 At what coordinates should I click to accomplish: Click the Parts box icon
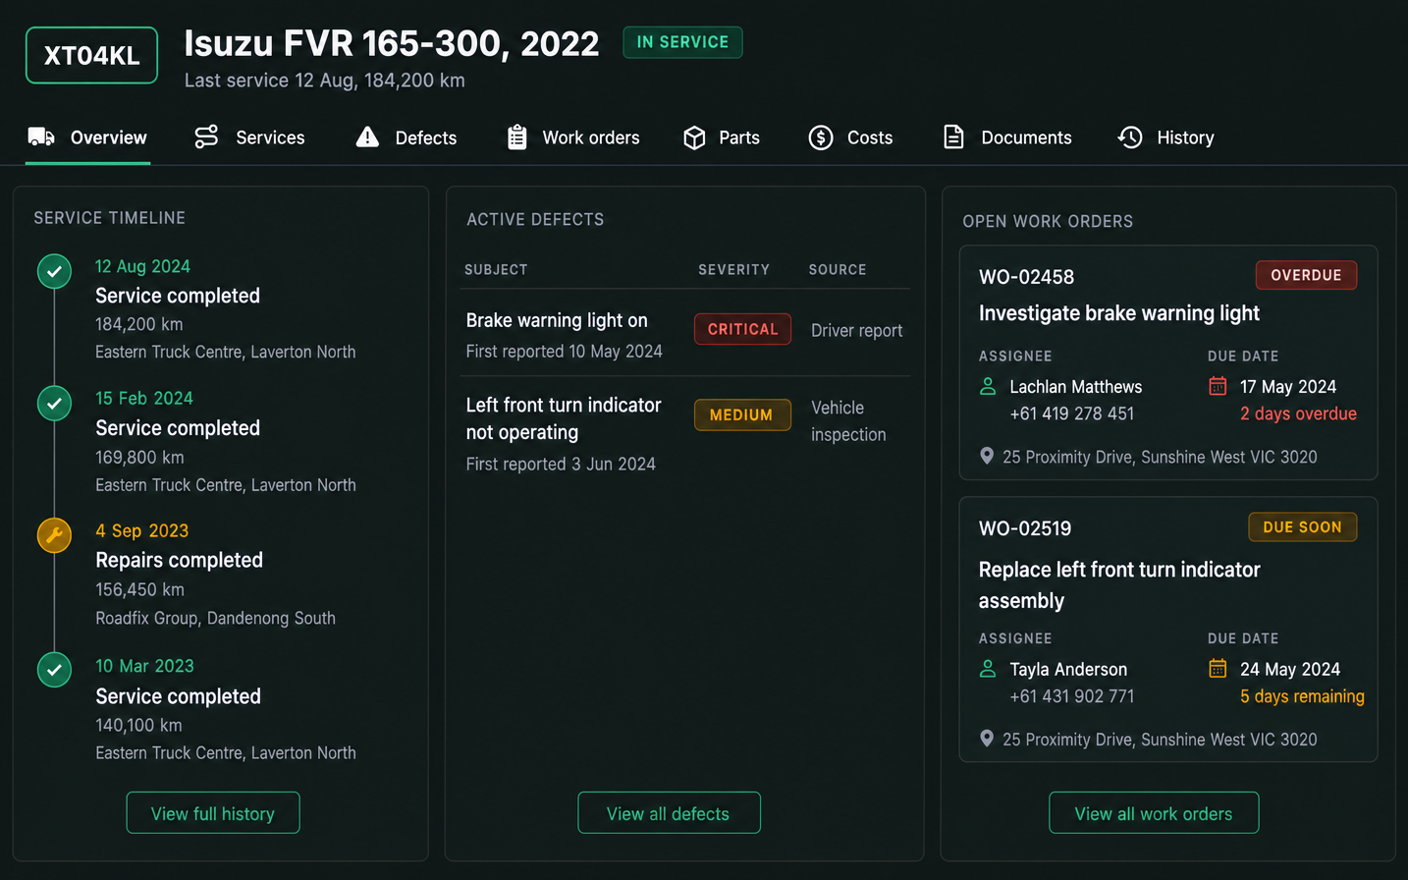point(694,137)
